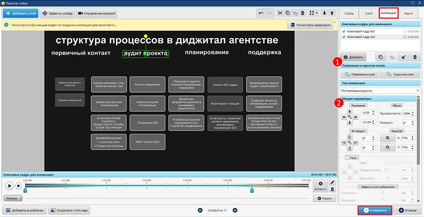The image size is (424, 217).
Task: Enable the Тень shadow checkbox
Action: pos(347,158)
